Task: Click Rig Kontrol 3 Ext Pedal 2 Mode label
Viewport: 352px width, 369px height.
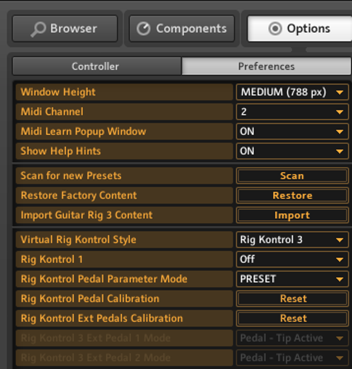Action: [x=96, y=358]
